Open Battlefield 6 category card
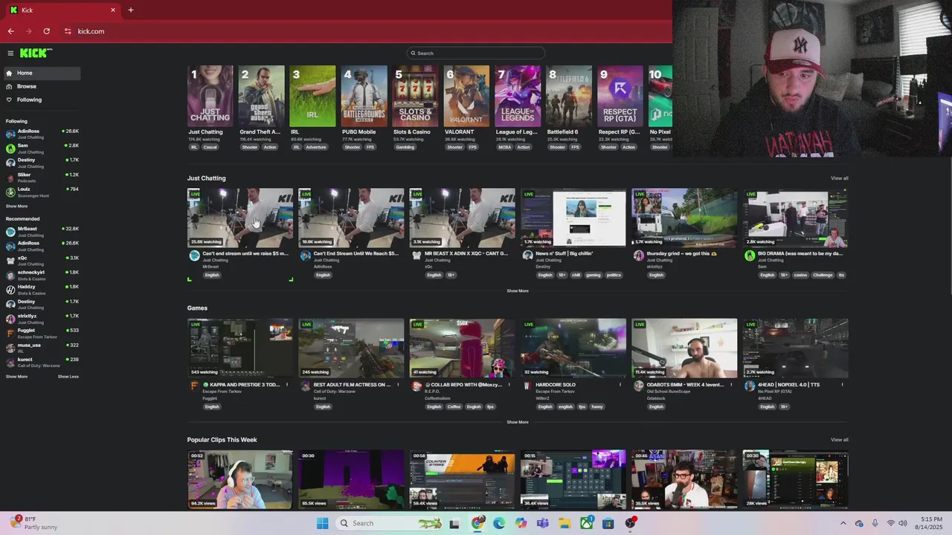Viewport: 952px width, 535px height. click(x=569, y=96)
